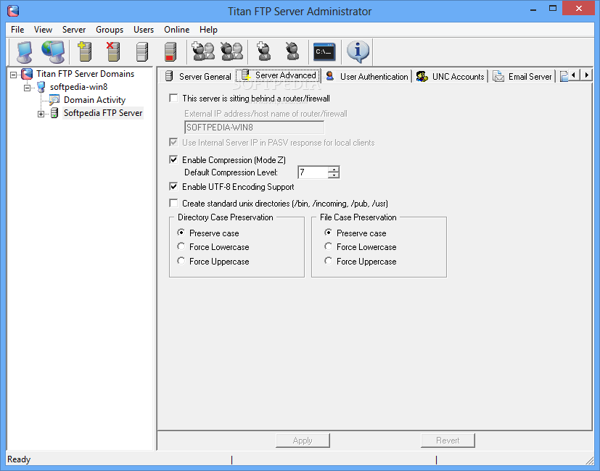The width and height of the screenshot is (600, 471).
Task: Open the UNC Accounts tab
Action: point(451,77)
